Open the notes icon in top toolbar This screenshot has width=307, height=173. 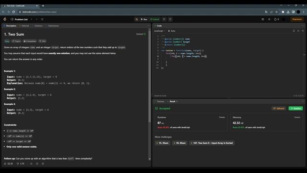point(170,19)
